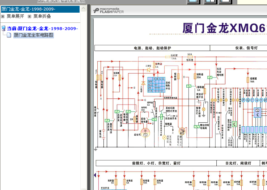Click the ACC row in ignition switch table
The width and height of the screenshot is (267, 190).
156,85
